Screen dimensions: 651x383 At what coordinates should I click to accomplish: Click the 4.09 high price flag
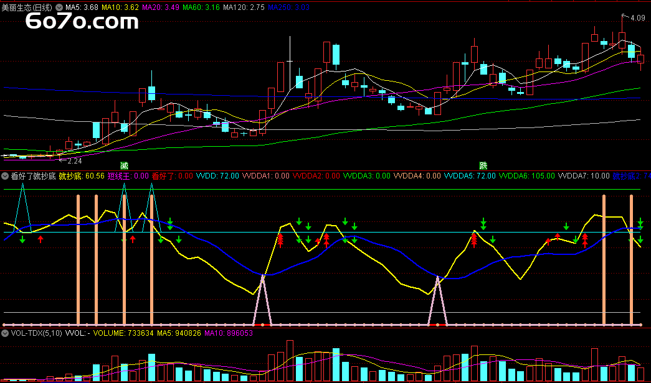[x=637, y=18]
